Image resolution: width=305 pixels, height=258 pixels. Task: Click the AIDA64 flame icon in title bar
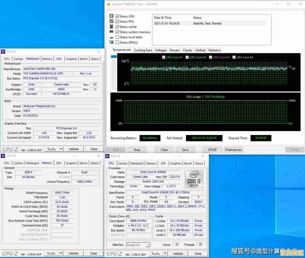tap(108, 4)
